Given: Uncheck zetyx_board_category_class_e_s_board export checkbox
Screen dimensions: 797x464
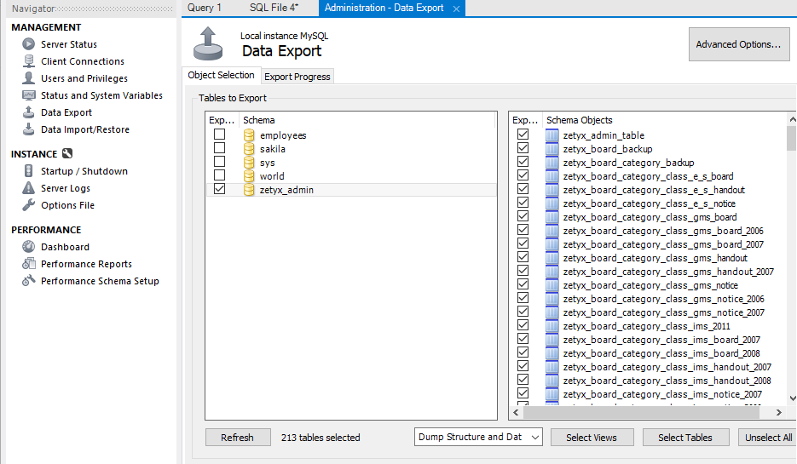Looking at the screenshot, I should coord(523,175).
